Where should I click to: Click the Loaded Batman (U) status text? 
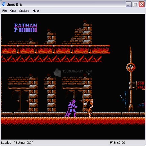[17, 143]
